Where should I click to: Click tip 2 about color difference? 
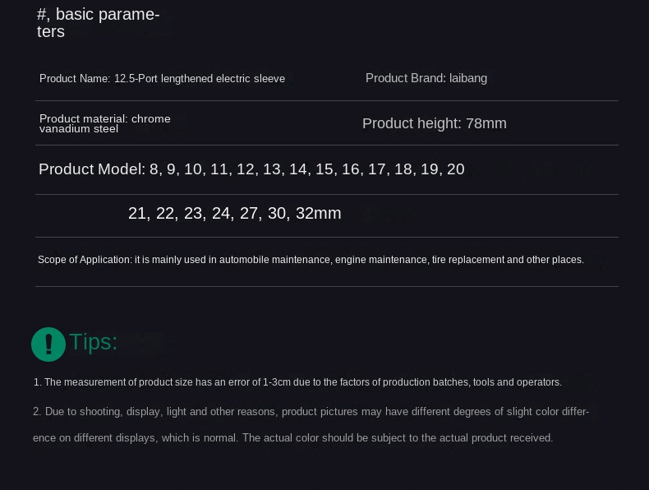tap(311, 412)
